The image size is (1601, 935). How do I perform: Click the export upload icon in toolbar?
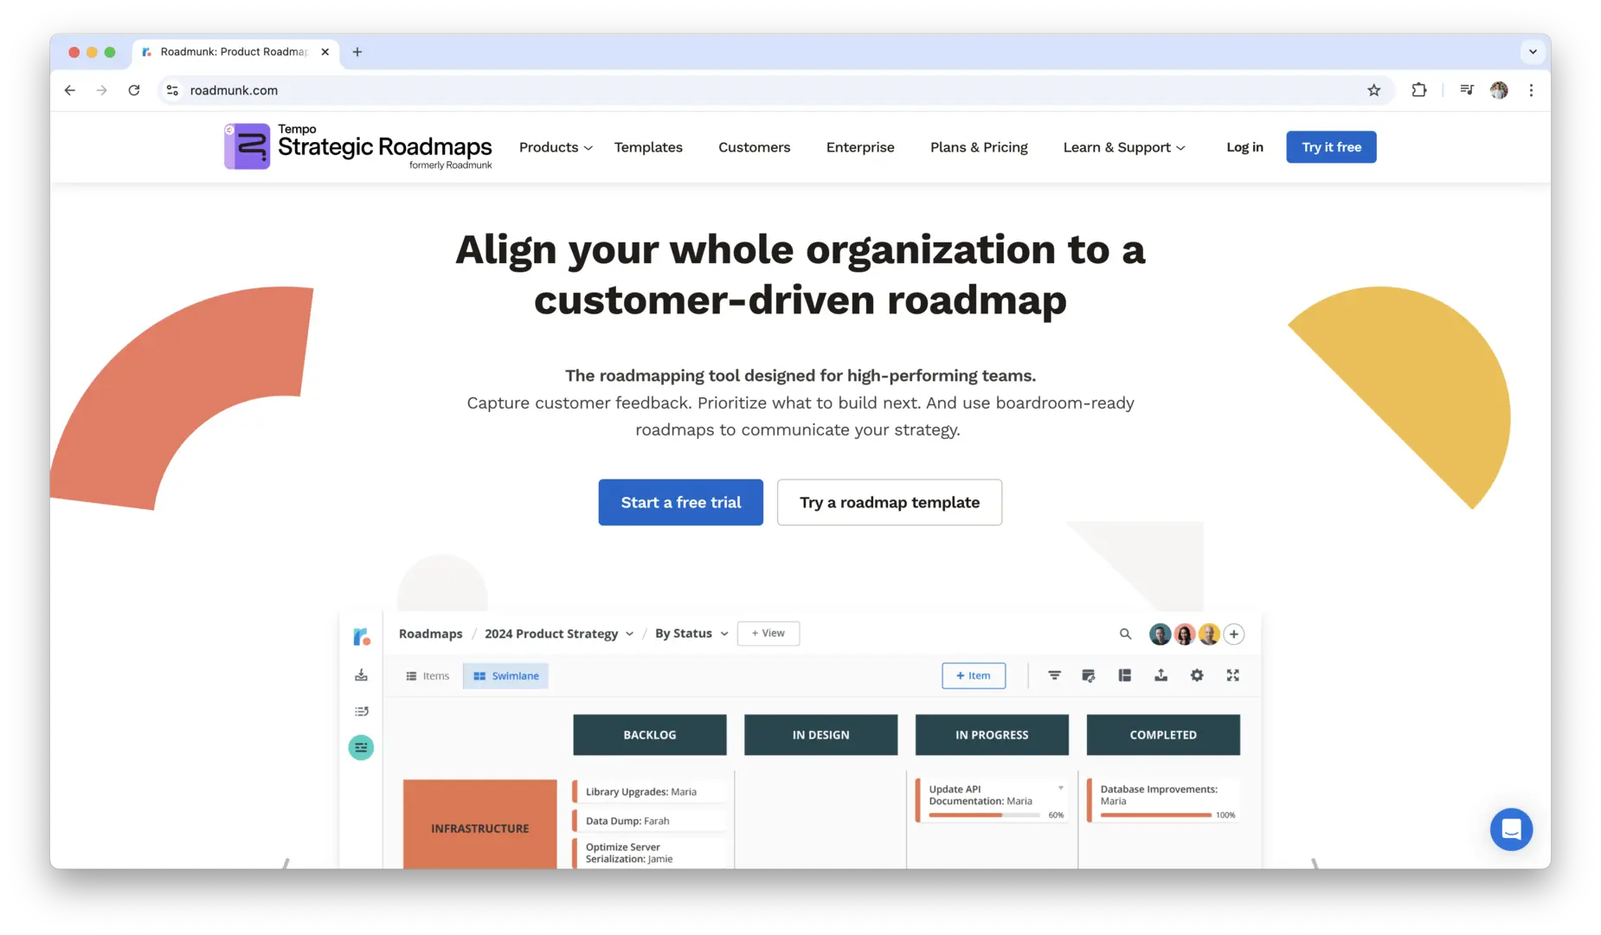tap(1161, 675)
